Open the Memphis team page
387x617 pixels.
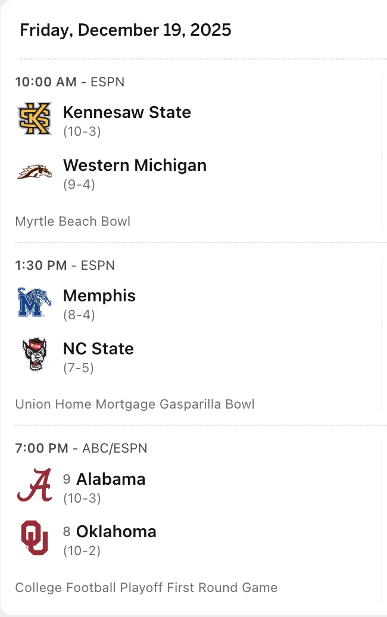pyautogui.click(x=99, y=295)
